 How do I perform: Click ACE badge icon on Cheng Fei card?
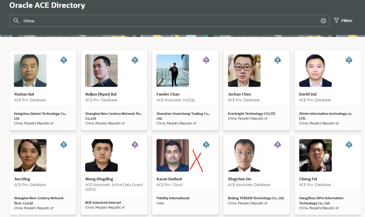[x=349, y=145]
